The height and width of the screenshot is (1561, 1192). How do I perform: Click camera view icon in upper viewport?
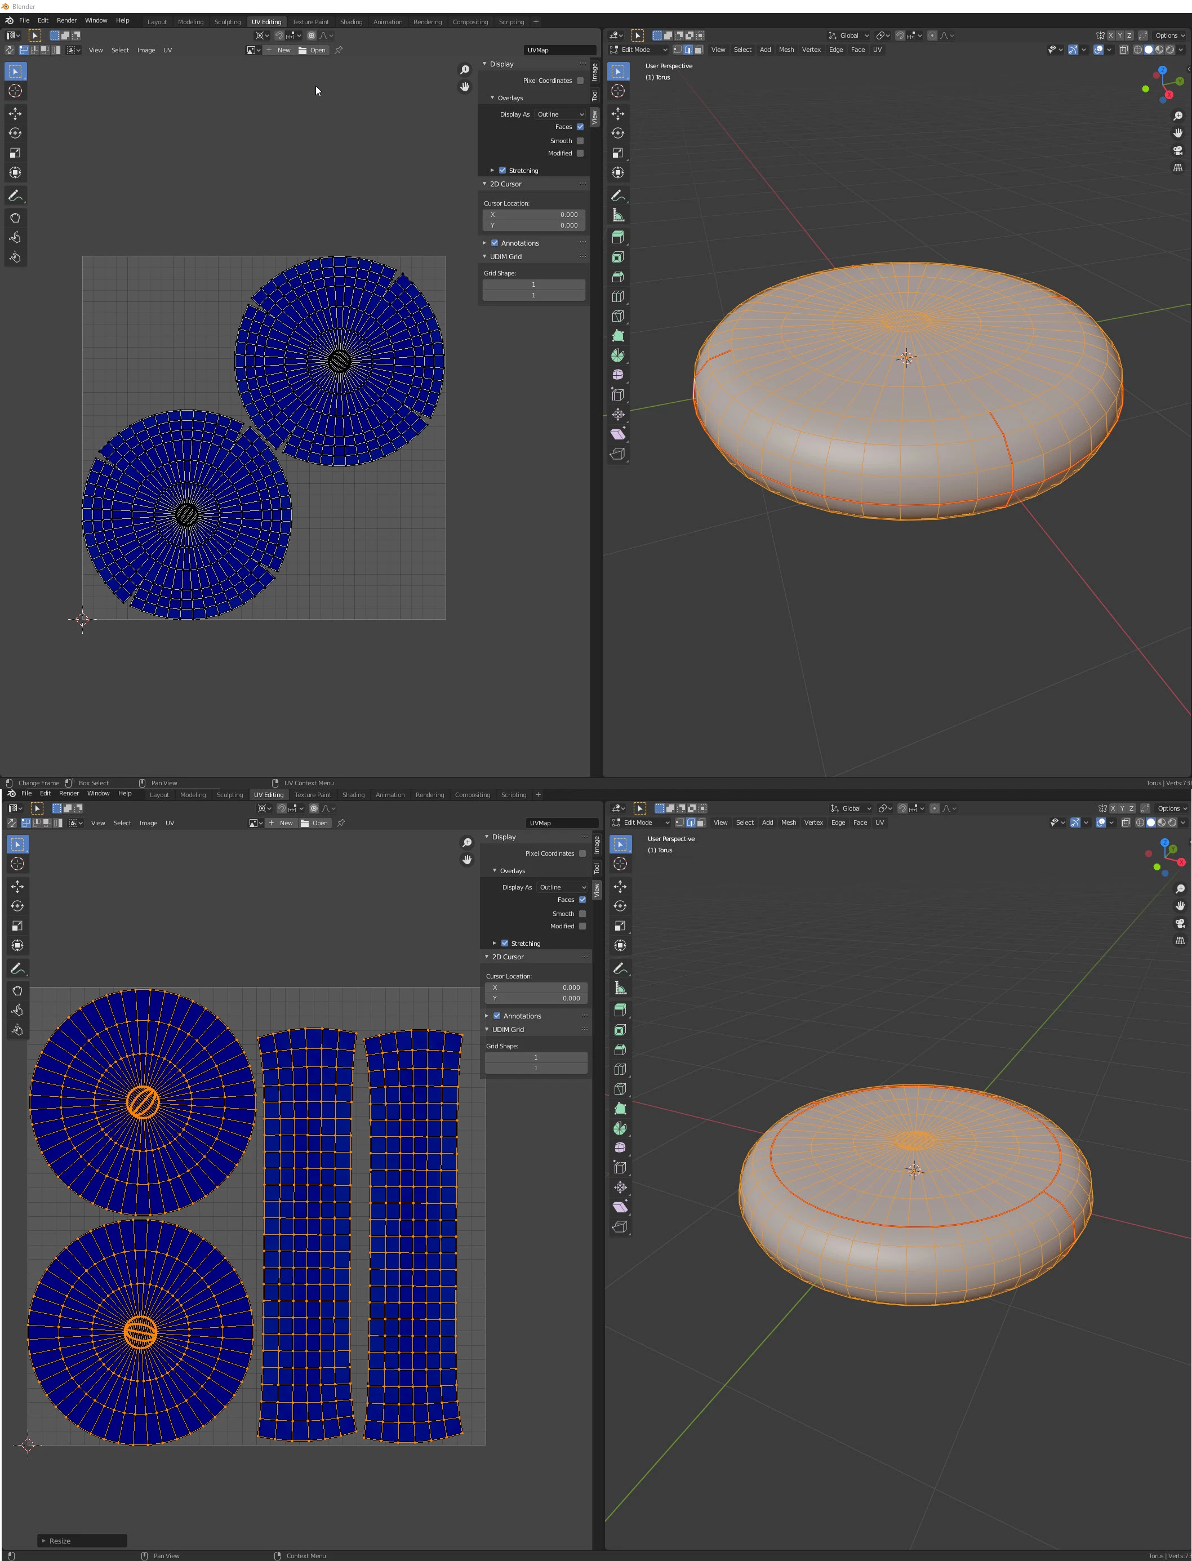1178,150
